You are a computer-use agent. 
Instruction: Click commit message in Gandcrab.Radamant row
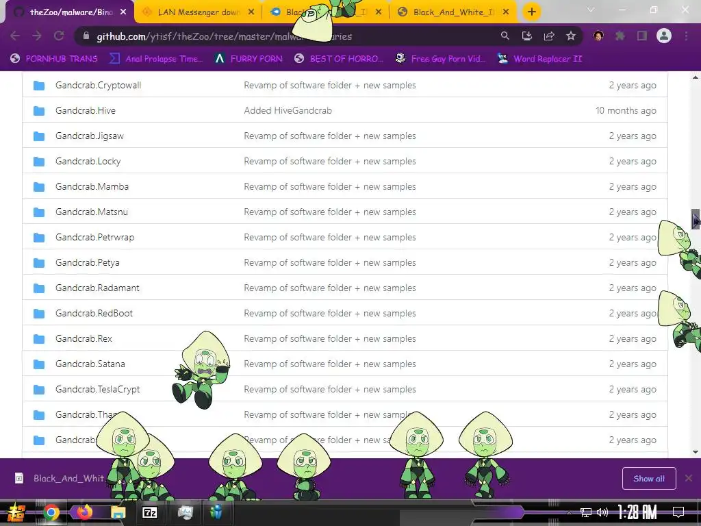[330, 288]
